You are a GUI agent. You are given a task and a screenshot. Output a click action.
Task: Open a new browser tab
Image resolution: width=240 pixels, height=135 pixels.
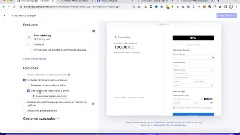click(x=218, y=1)
